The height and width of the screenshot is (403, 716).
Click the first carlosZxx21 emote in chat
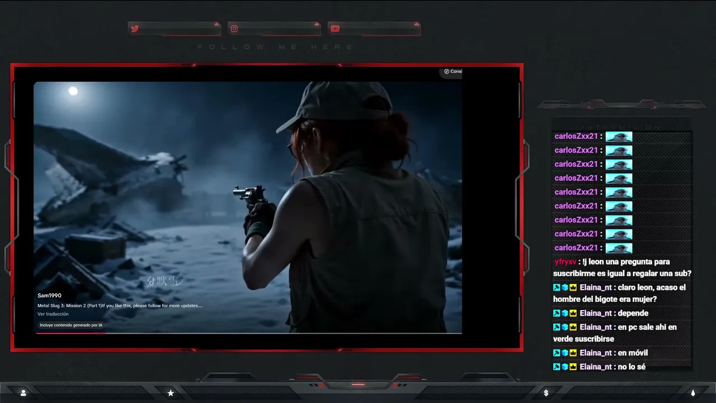[x=619, y=137]
